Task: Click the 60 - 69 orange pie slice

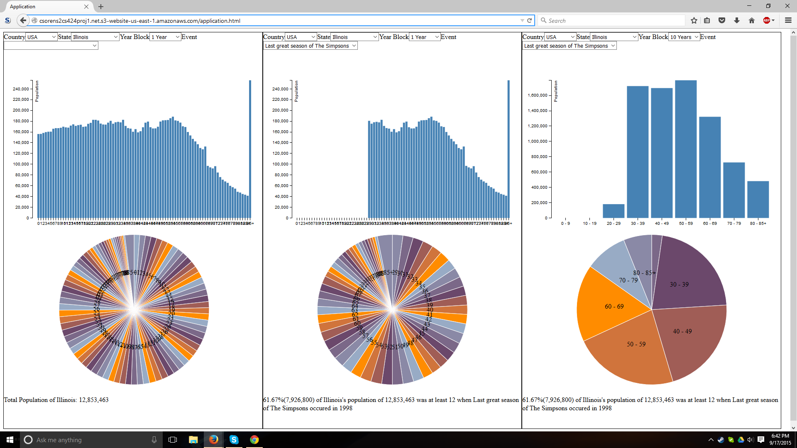Action: point(610,305)
